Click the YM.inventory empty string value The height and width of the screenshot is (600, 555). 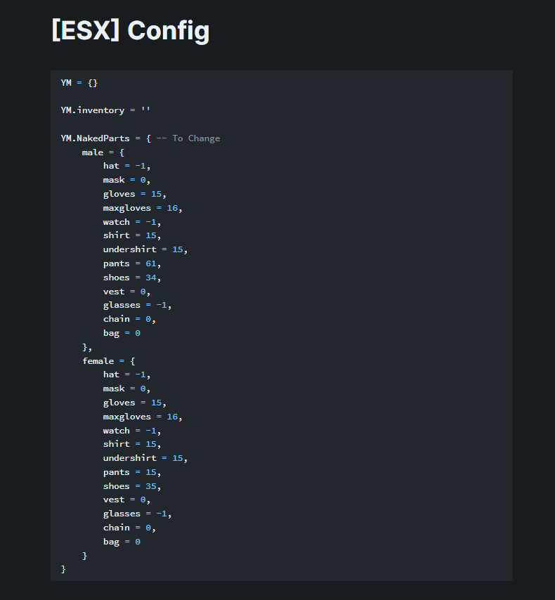pos(145,110)
